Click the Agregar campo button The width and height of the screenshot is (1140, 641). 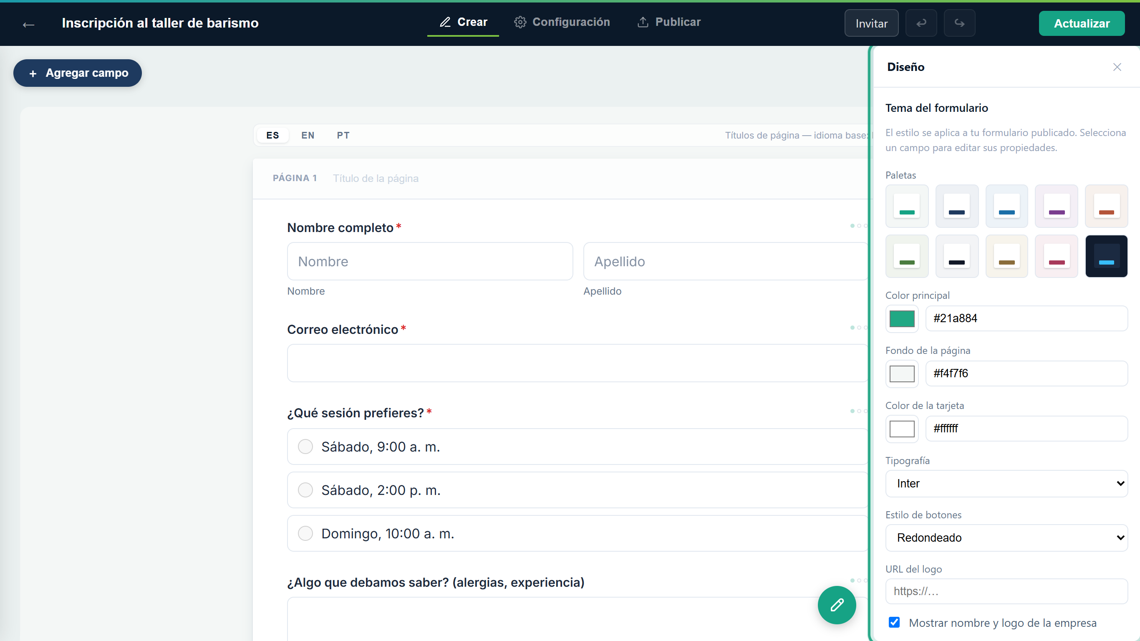(x=78, y=73)
